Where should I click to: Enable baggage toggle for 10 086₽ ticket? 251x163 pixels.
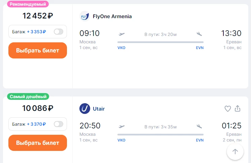tap(59, 124)
